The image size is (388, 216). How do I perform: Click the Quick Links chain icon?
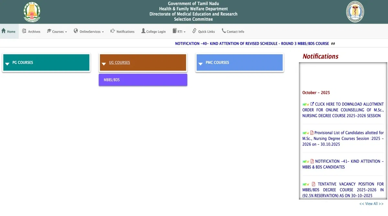[x=194, y=31]
